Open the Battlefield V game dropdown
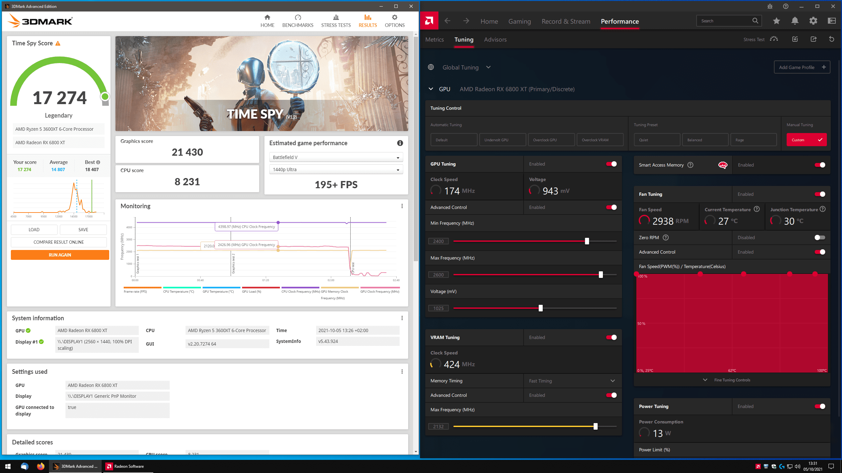 336,157
